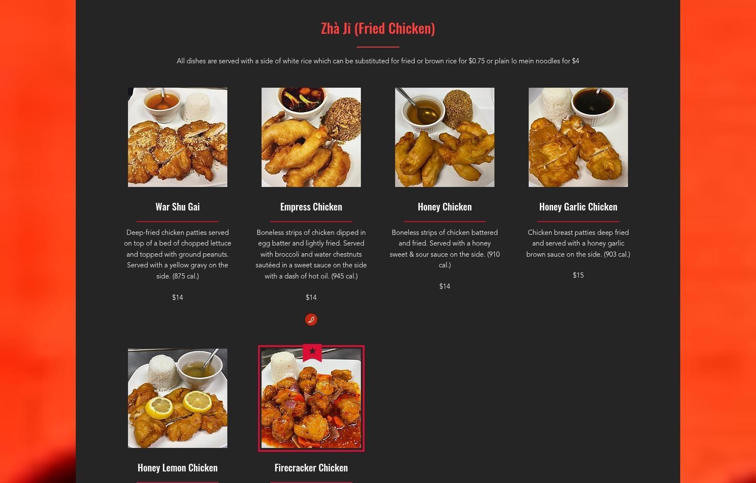Open the Empress Chicken photo
This screenshot has height=483, width=756.
311,137
